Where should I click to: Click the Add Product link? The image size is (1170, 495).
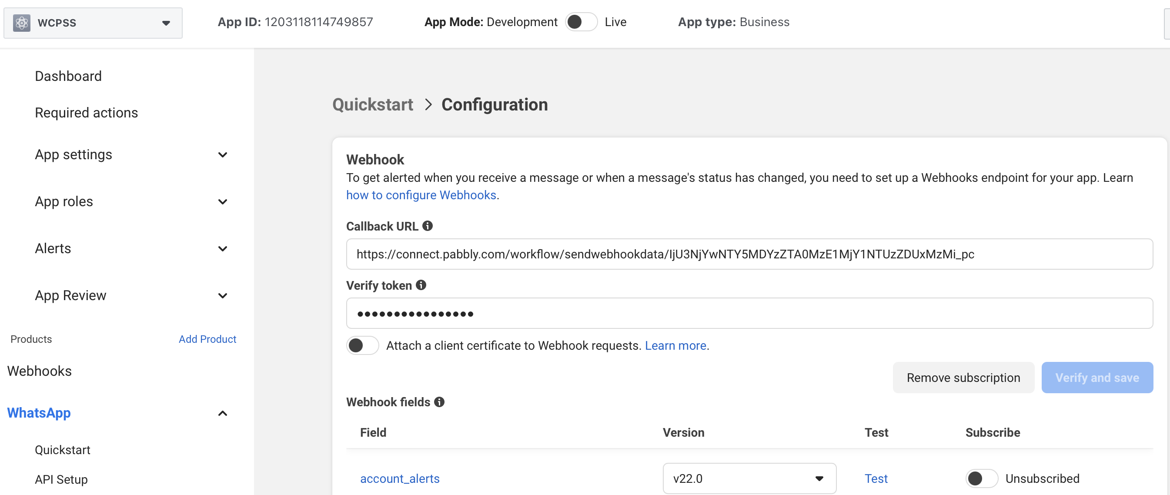pyautogui.click(x=207, y=339)
